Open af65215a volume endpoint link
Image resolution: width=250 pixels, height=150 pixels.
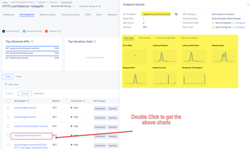click(x=31, y=146)
